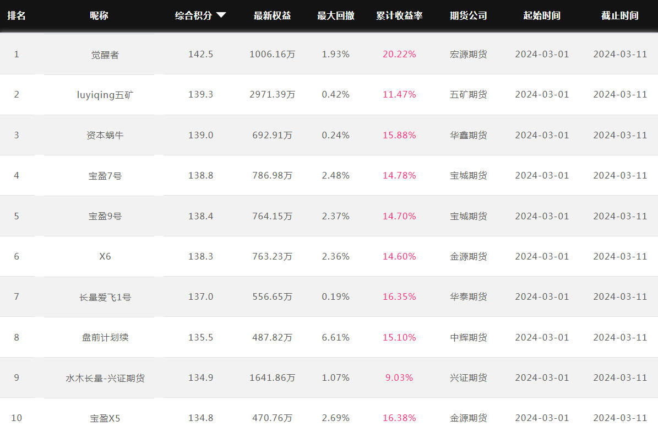This screenshot has height=437, width=658.
Task: Select the score value 138.4
Action: coord(200,216)
